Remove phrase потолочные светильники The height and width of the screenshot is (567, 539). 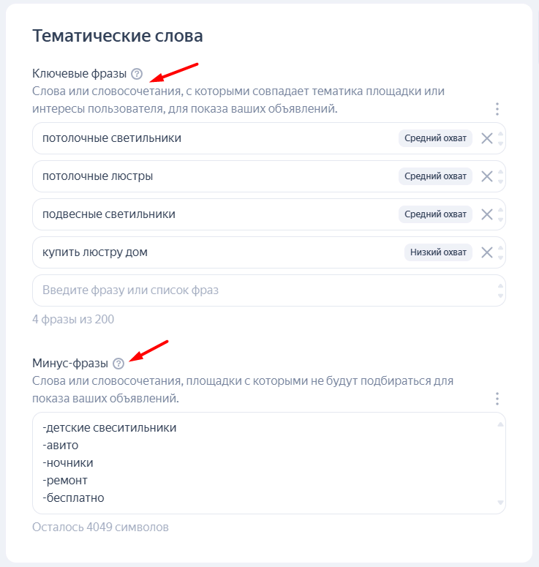486,138
